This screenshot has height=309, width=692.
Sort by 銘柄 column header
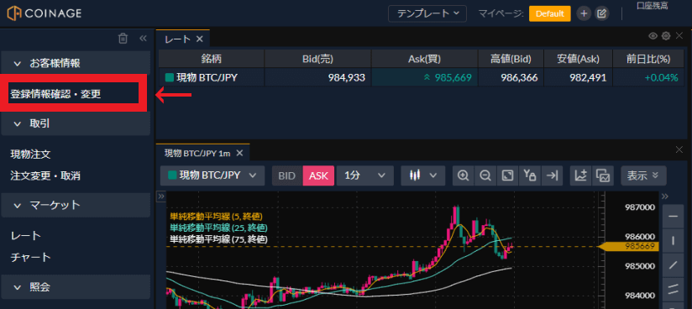point(212,59)
